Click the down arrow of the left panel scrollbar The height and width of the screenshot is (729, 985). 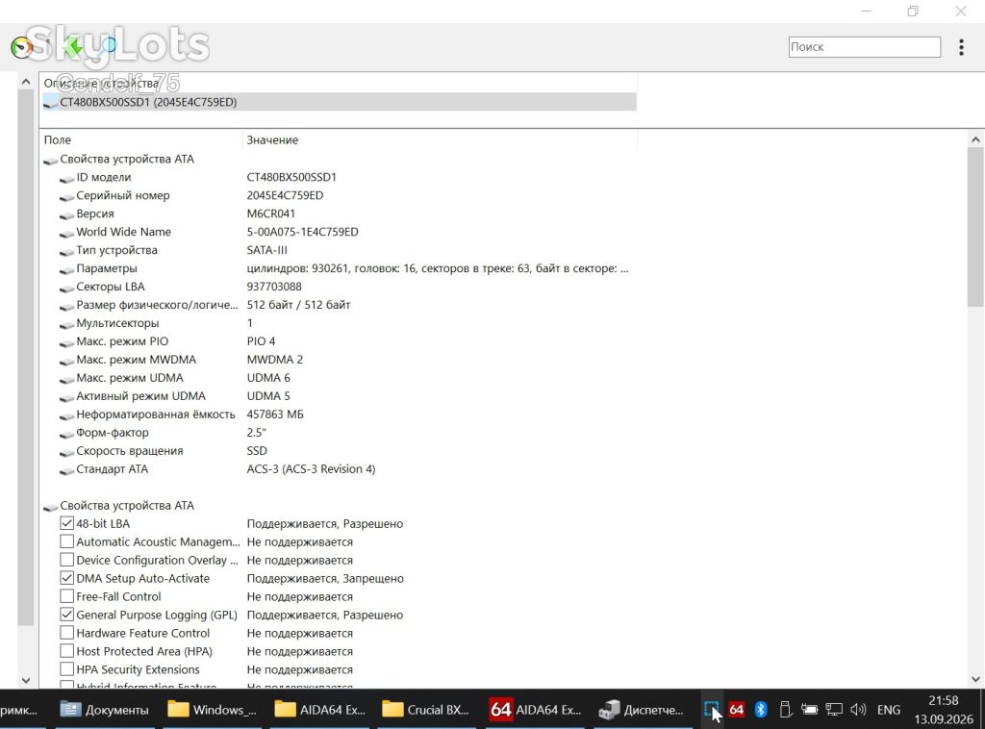point(26,680)
